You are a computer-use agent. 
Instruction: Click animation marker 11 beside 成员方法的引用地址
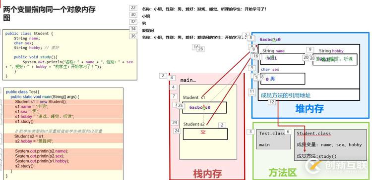pyautogui.click(x=252, y=91)
